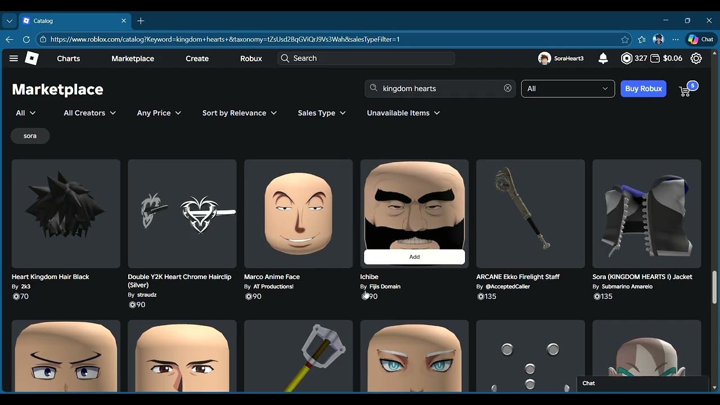Open the Sales Type filter
The width and height of the screenshot is (720, 405).
coord(322,113)
